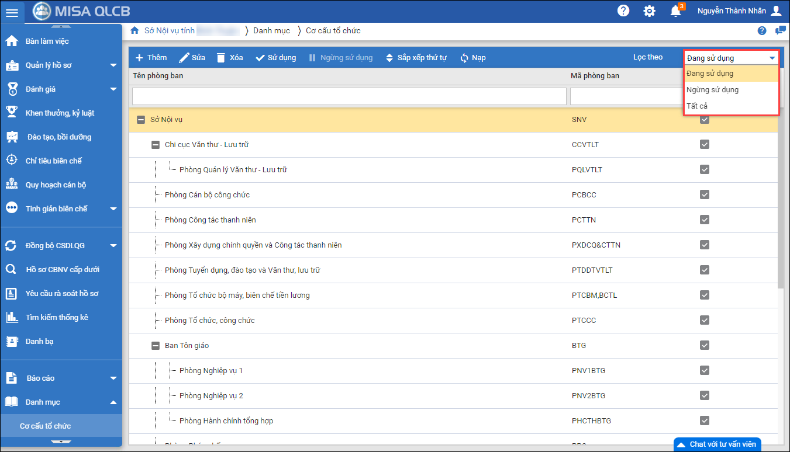Toggle checkbox for Phòng Cán bộ công chức
Screen dimensions: 790x452
pos(705,195)
